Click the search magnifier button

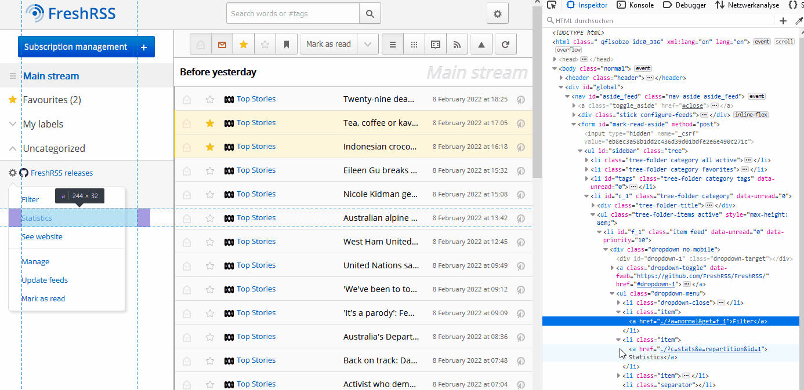pos(370,13)
